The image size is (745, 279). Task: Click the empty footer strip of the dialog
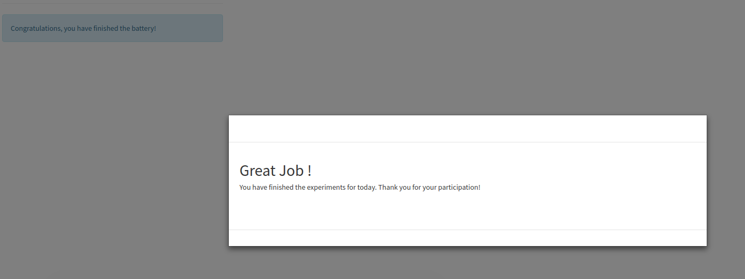pos(468,238)
